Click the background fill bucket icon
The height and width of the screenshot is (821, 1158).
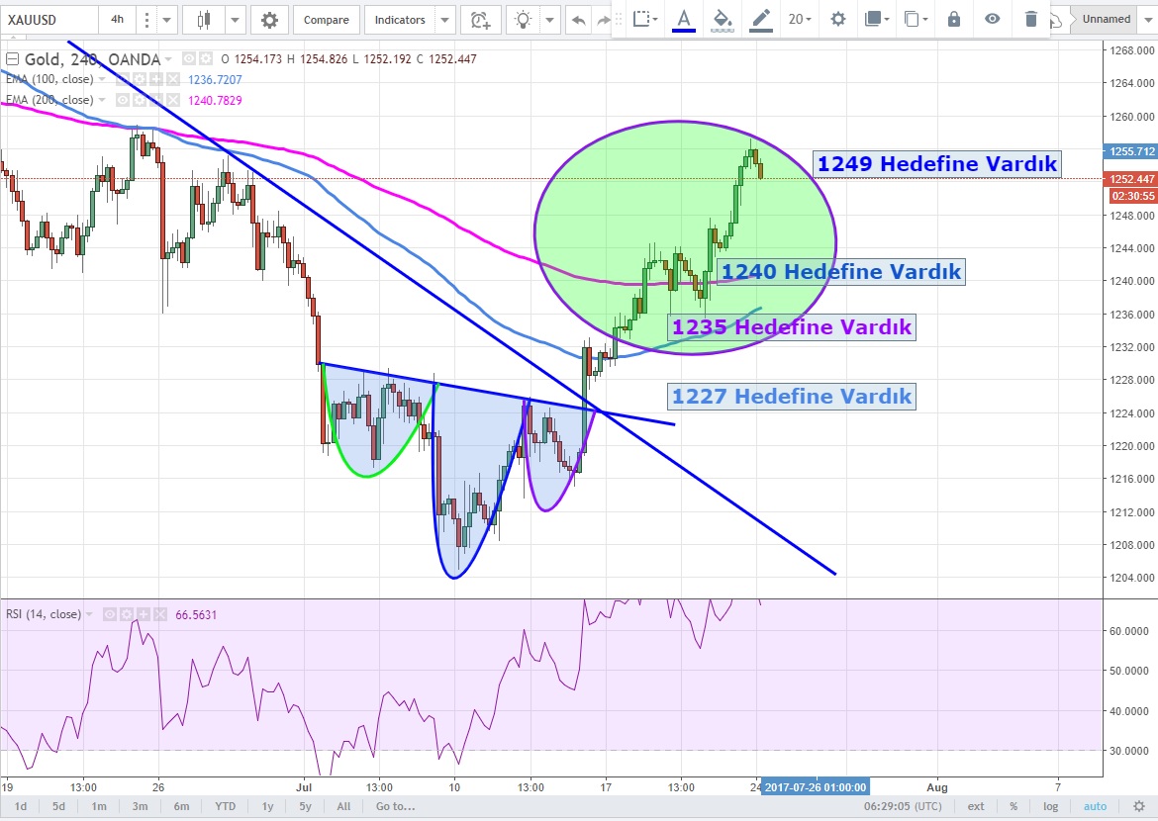point(723,19)
